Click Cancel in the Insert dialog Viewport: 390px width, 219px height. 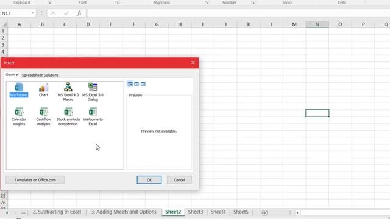pos(179,180)
